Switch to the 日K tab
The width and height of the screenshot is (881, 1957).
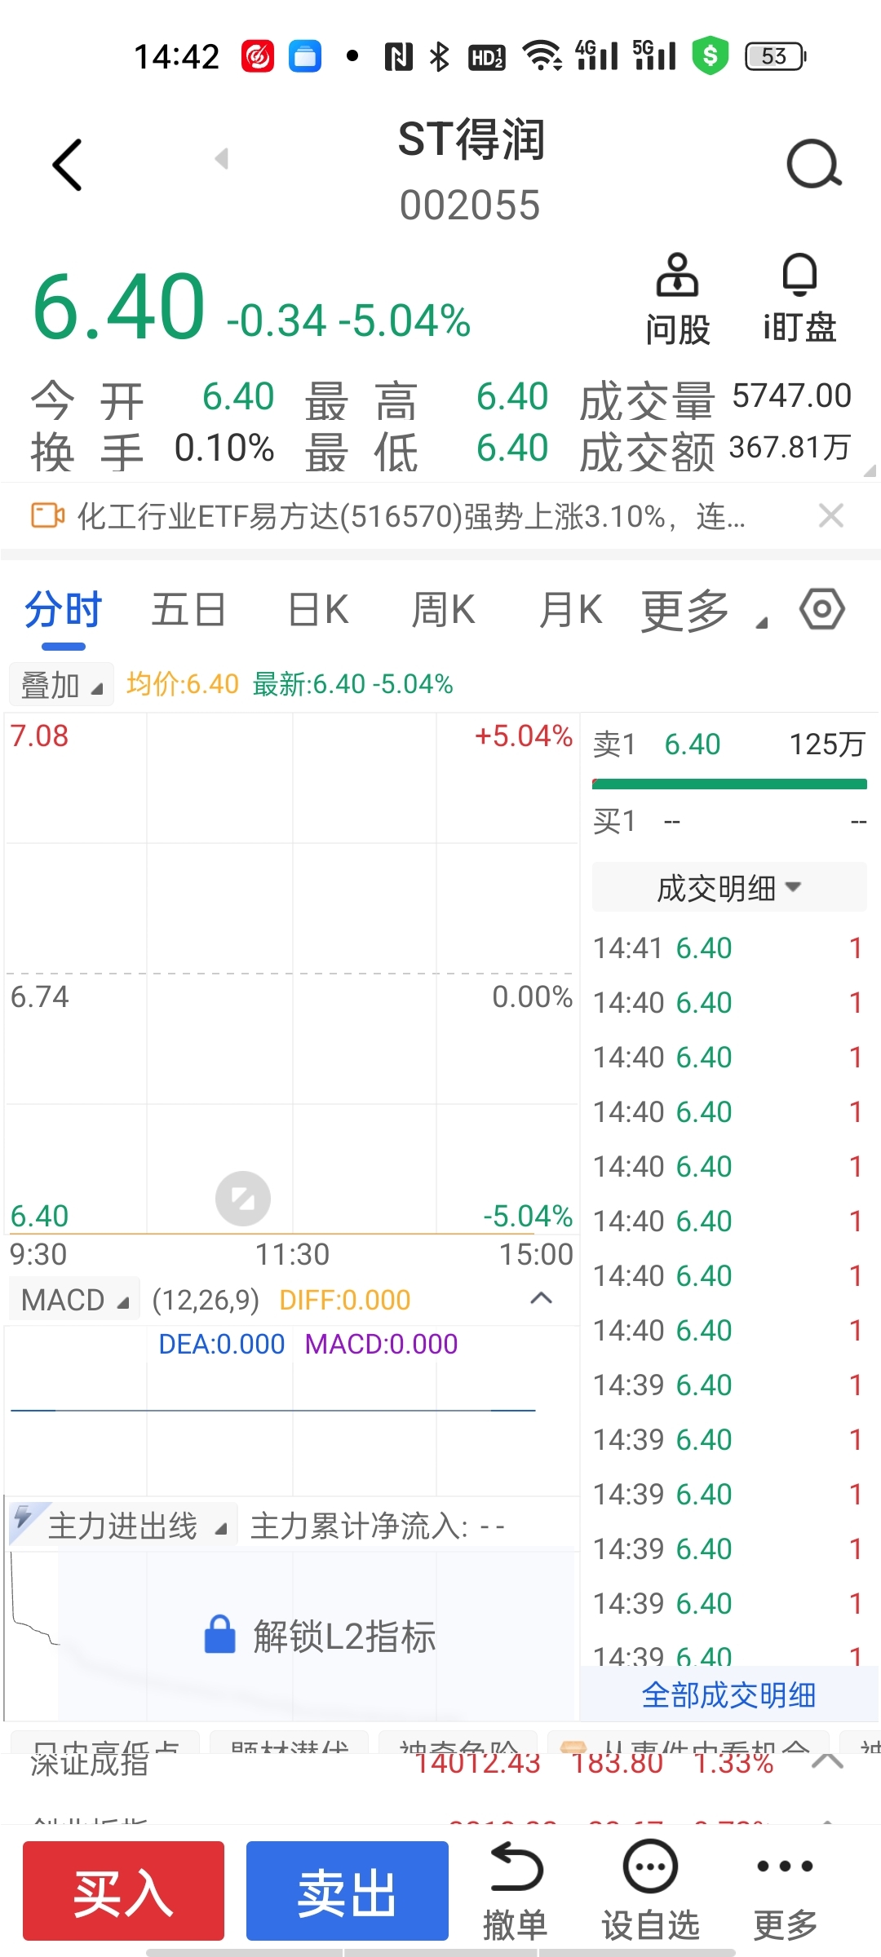319,610
